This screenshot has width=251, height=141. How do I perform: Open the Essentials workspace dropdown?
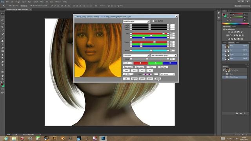pos(242,6)
